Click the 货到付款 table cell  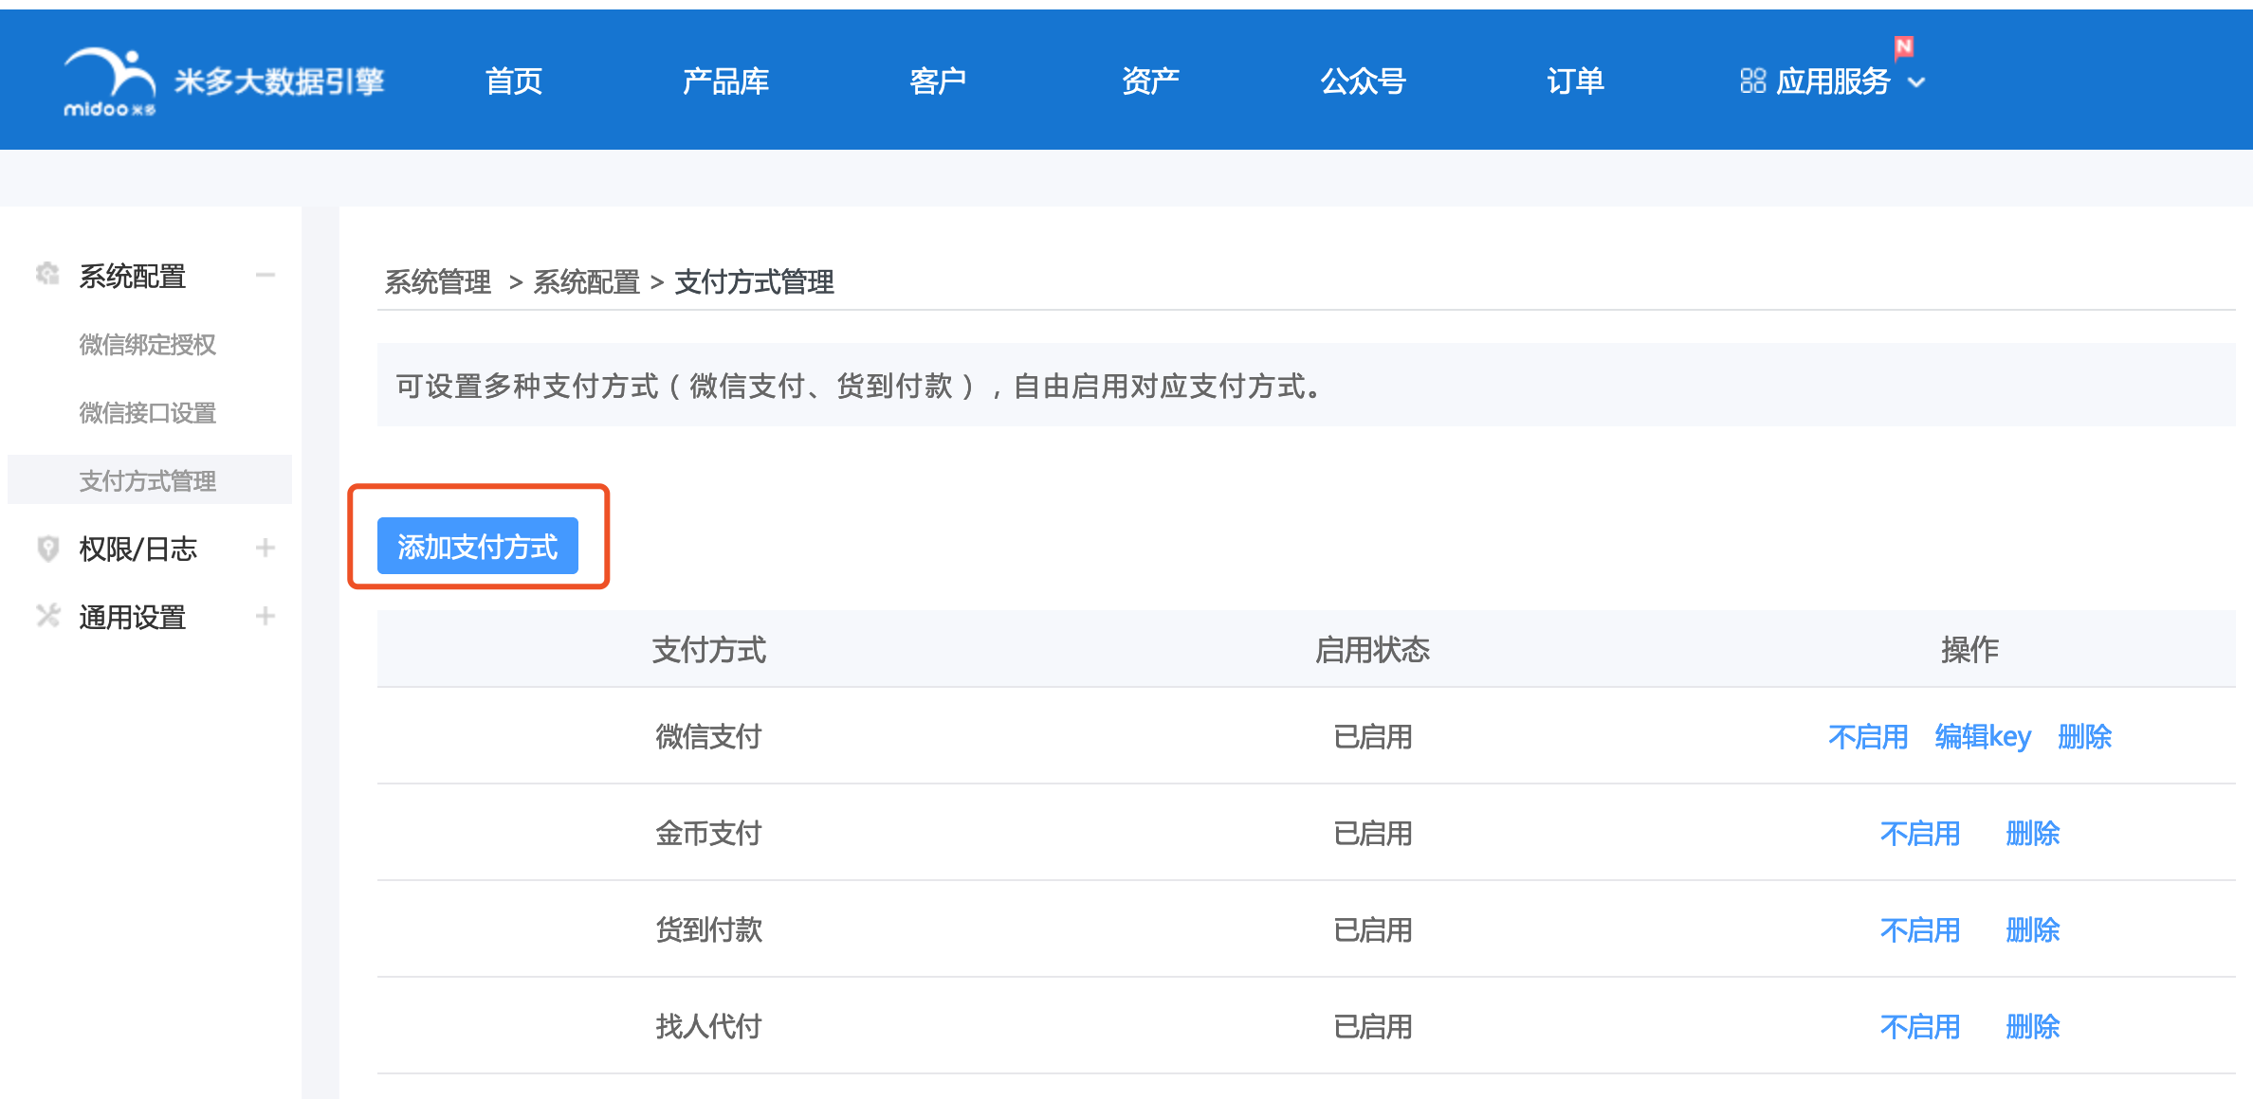click(x=708, y=929)
